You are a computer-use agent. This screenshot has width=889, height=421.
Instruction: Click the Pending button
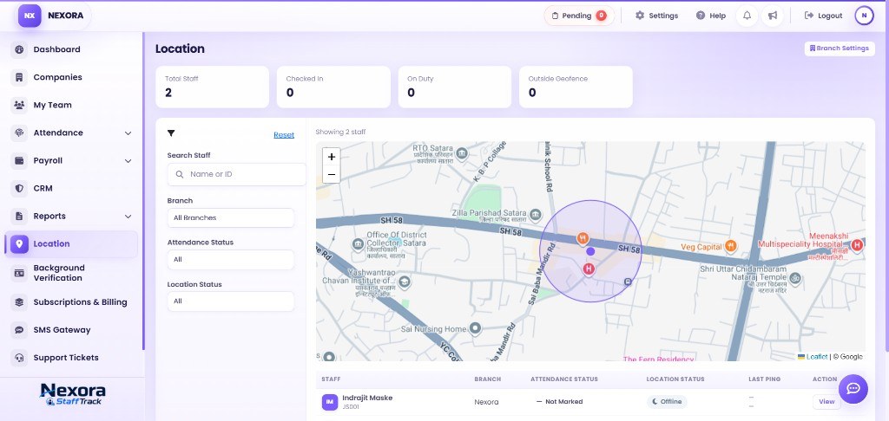579,16
